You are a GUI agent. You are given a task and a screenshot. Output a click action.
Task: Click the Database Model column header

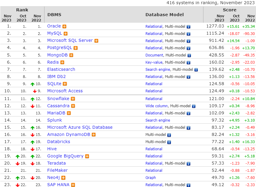pyautogui.click(x=165, y=15)
